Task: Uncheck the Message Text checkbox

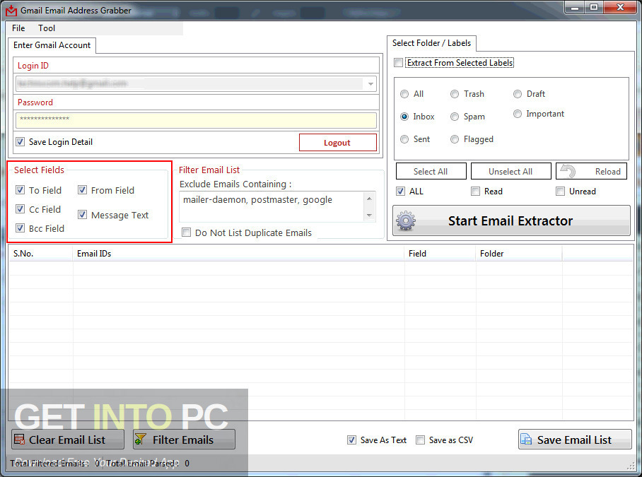Action: 82,215
